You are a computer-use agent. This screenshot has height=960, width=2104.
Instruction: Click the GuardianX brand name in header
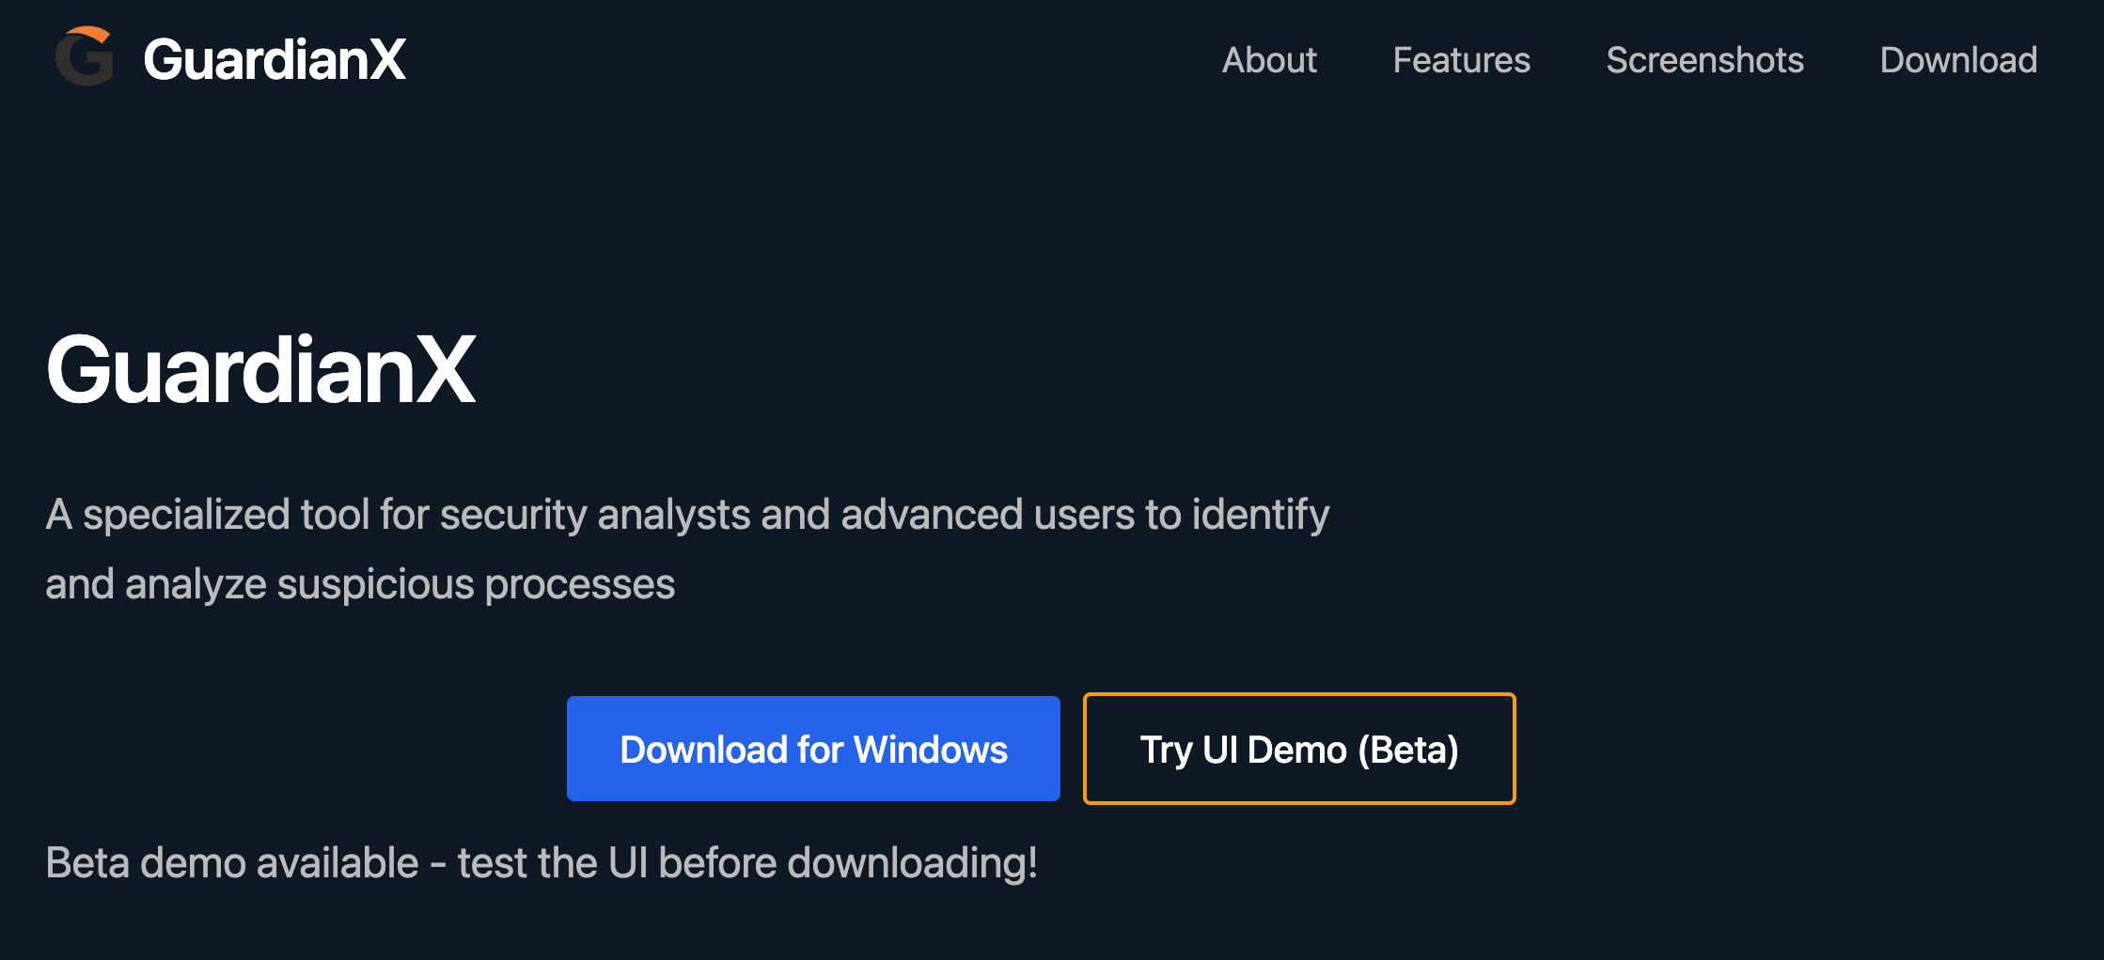[x=274, y=60]
